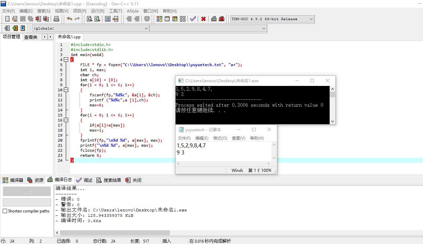The height and width of the screenshot is (244, 423).
Task: Click the New file toolbar icon
Action: pyautogui.click(x=7, y=19)
